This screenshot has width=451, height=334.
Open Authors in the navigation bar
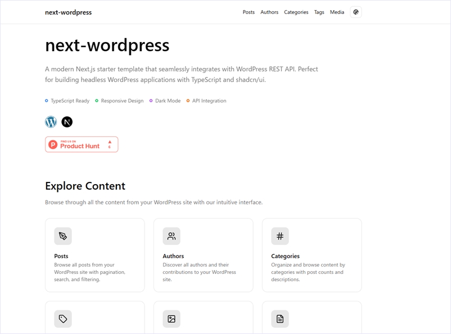269,12
